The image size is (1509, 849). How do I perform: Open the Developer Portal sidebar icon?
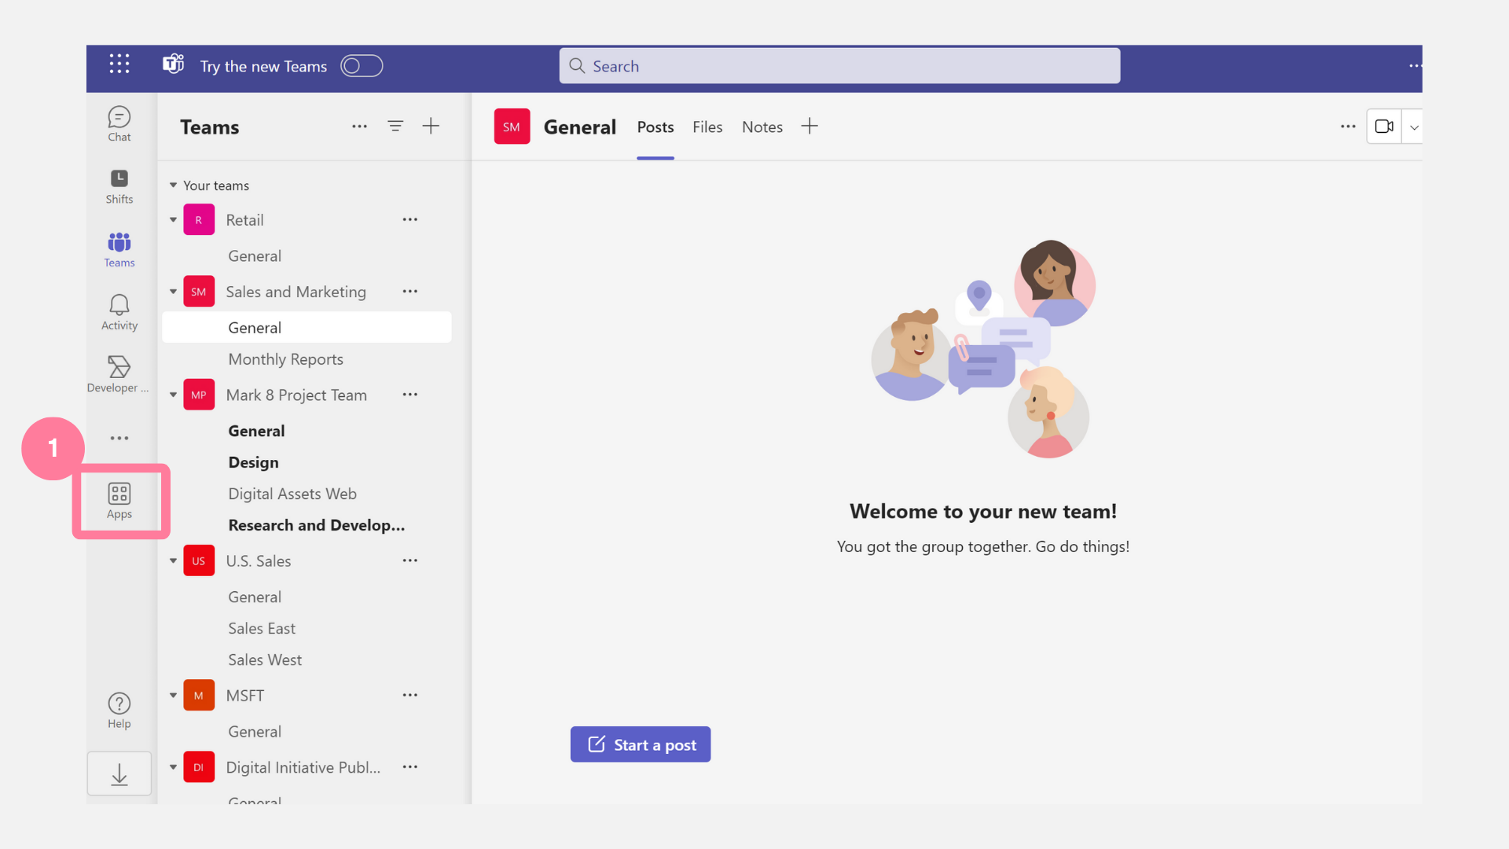(119, 374)
